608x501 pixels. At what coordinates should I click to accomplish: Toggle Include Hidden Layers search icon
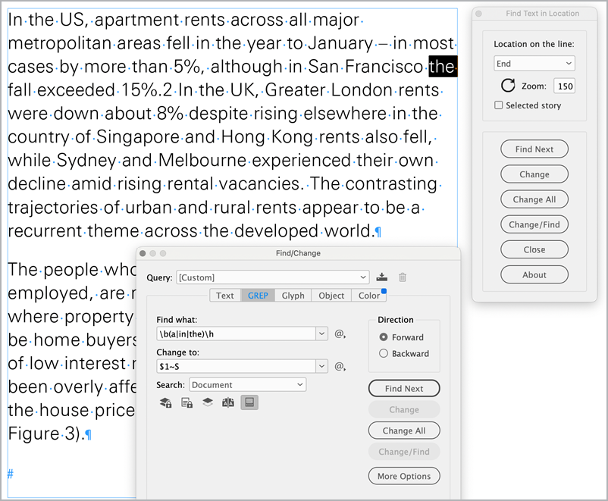click(208, 403)
